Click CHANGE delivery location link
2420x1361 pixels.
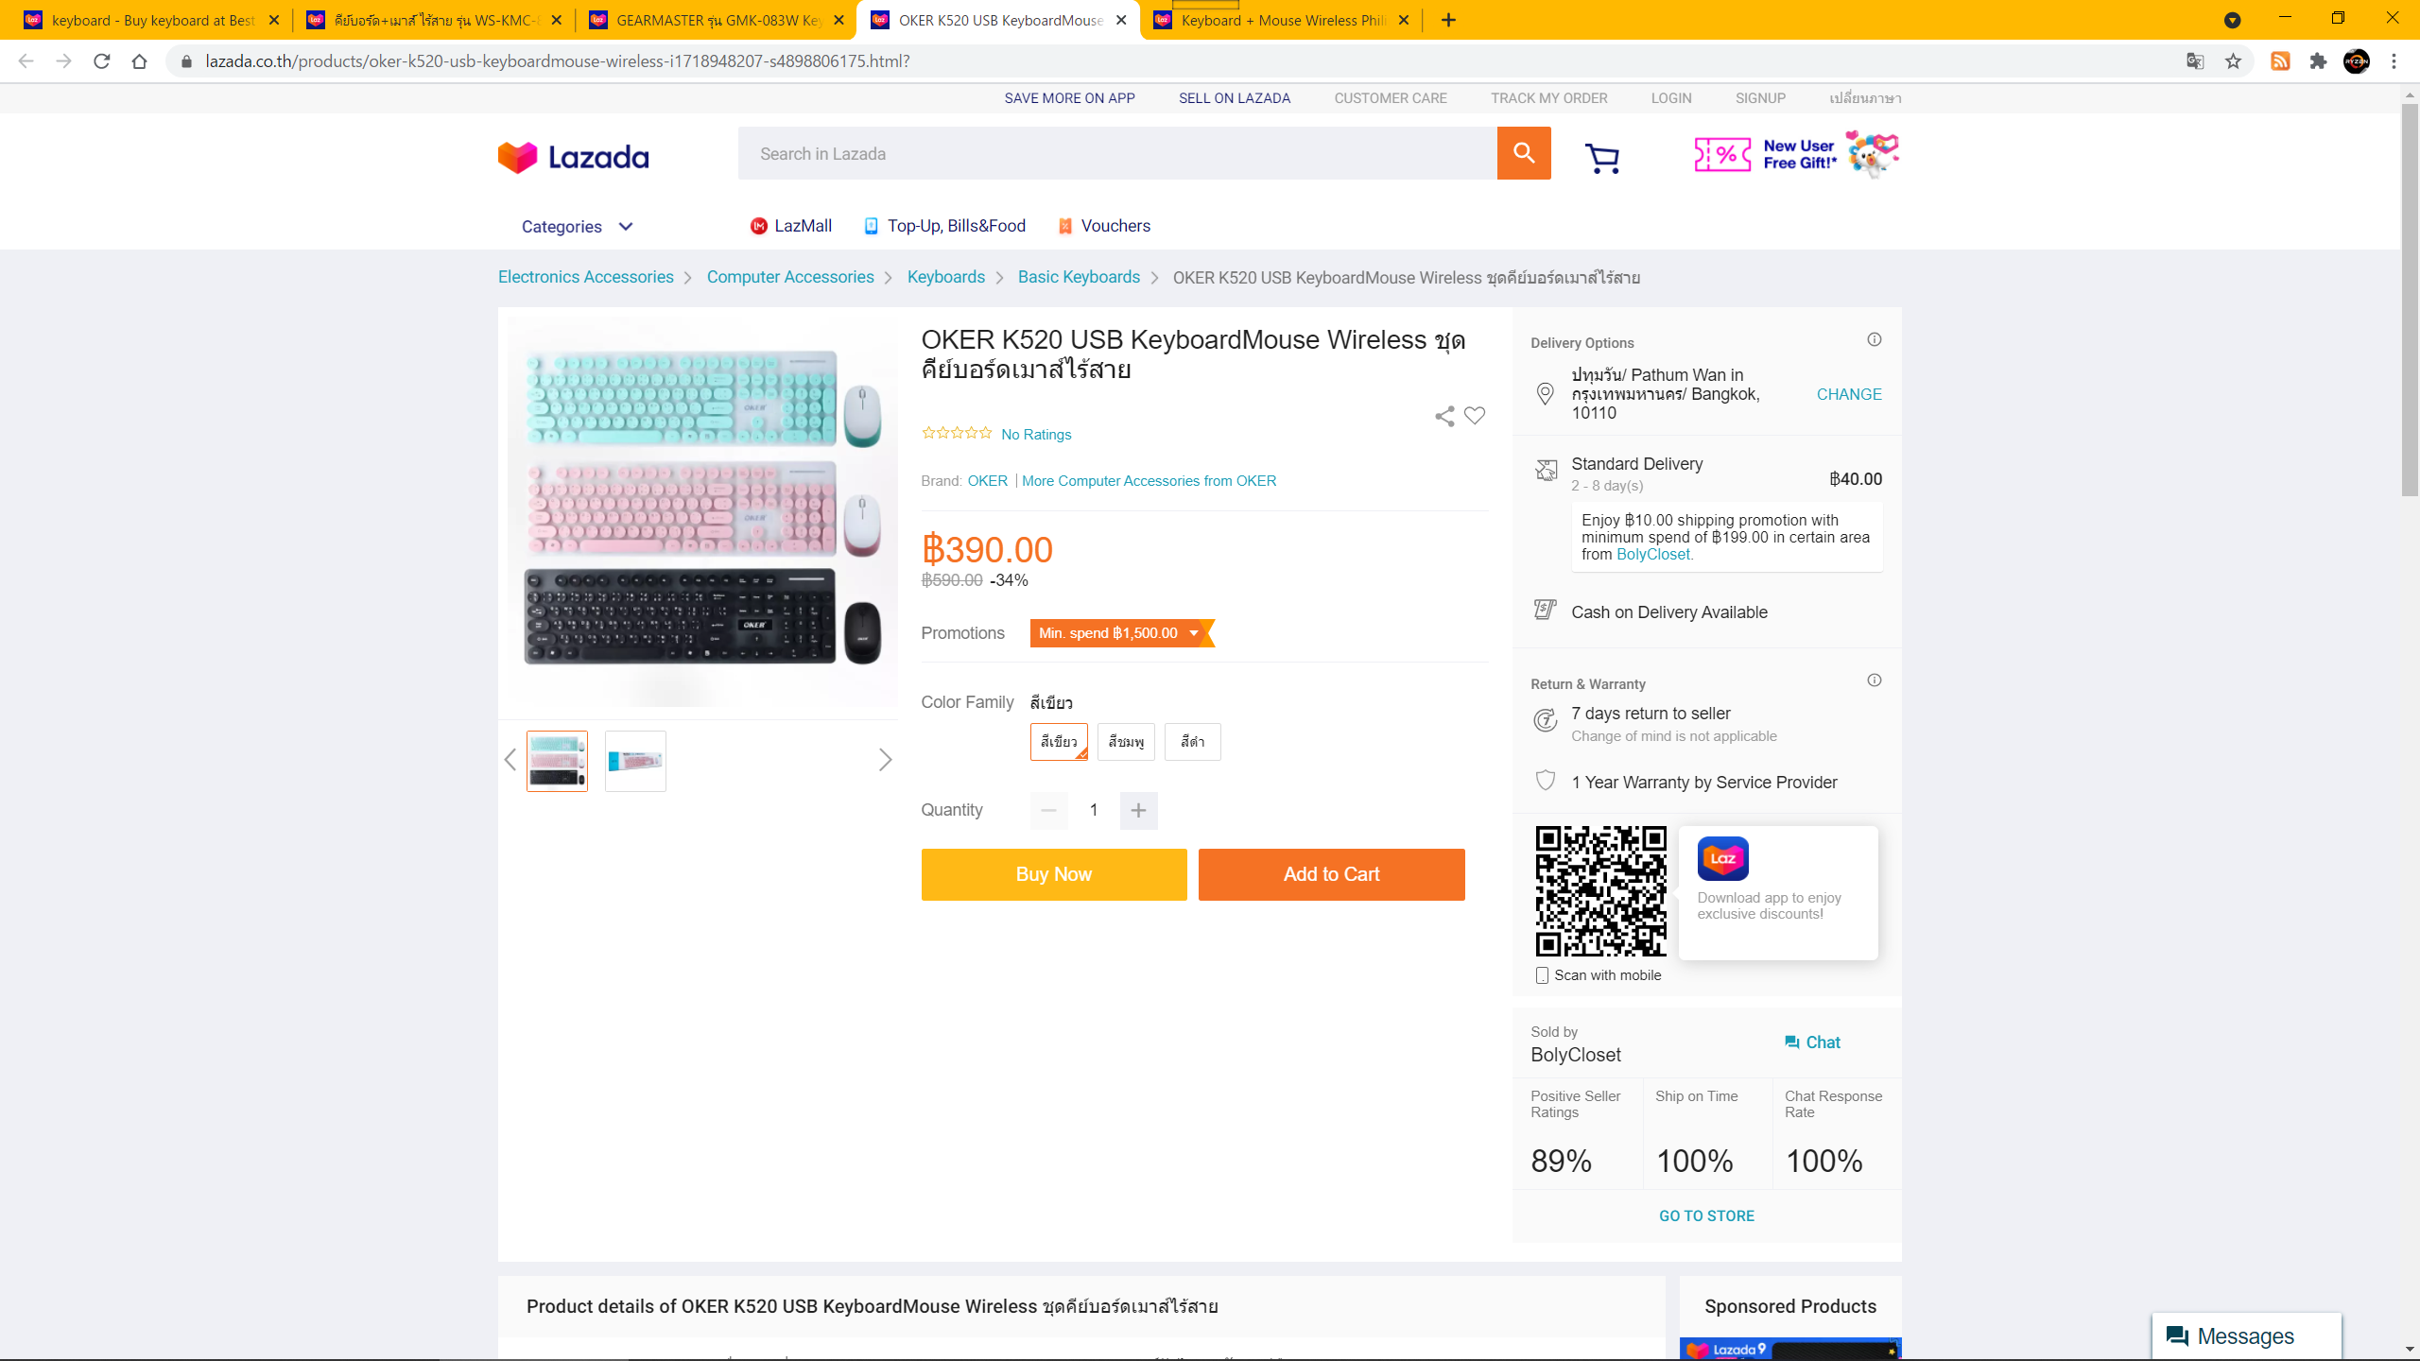(1849, 394)
